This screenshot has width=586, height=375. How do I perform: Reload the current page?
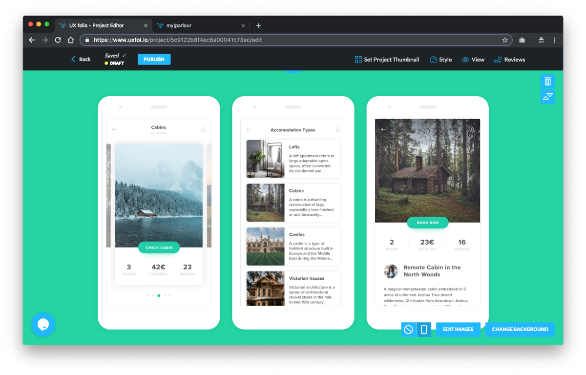[x=58, y=40]
